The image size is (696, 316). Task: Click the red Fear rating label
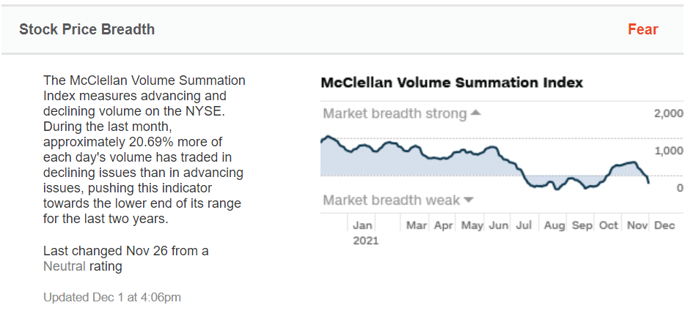[642, 30]
